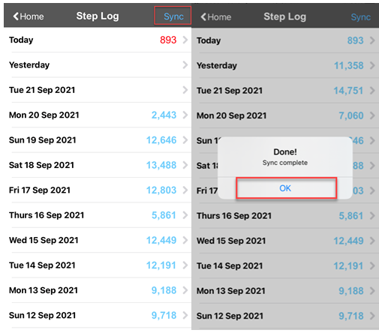Image resolution: width=379 pixels, height=333 pixels.
Task: Tap Sync in the right Step Log header
Action: point(360,17)
